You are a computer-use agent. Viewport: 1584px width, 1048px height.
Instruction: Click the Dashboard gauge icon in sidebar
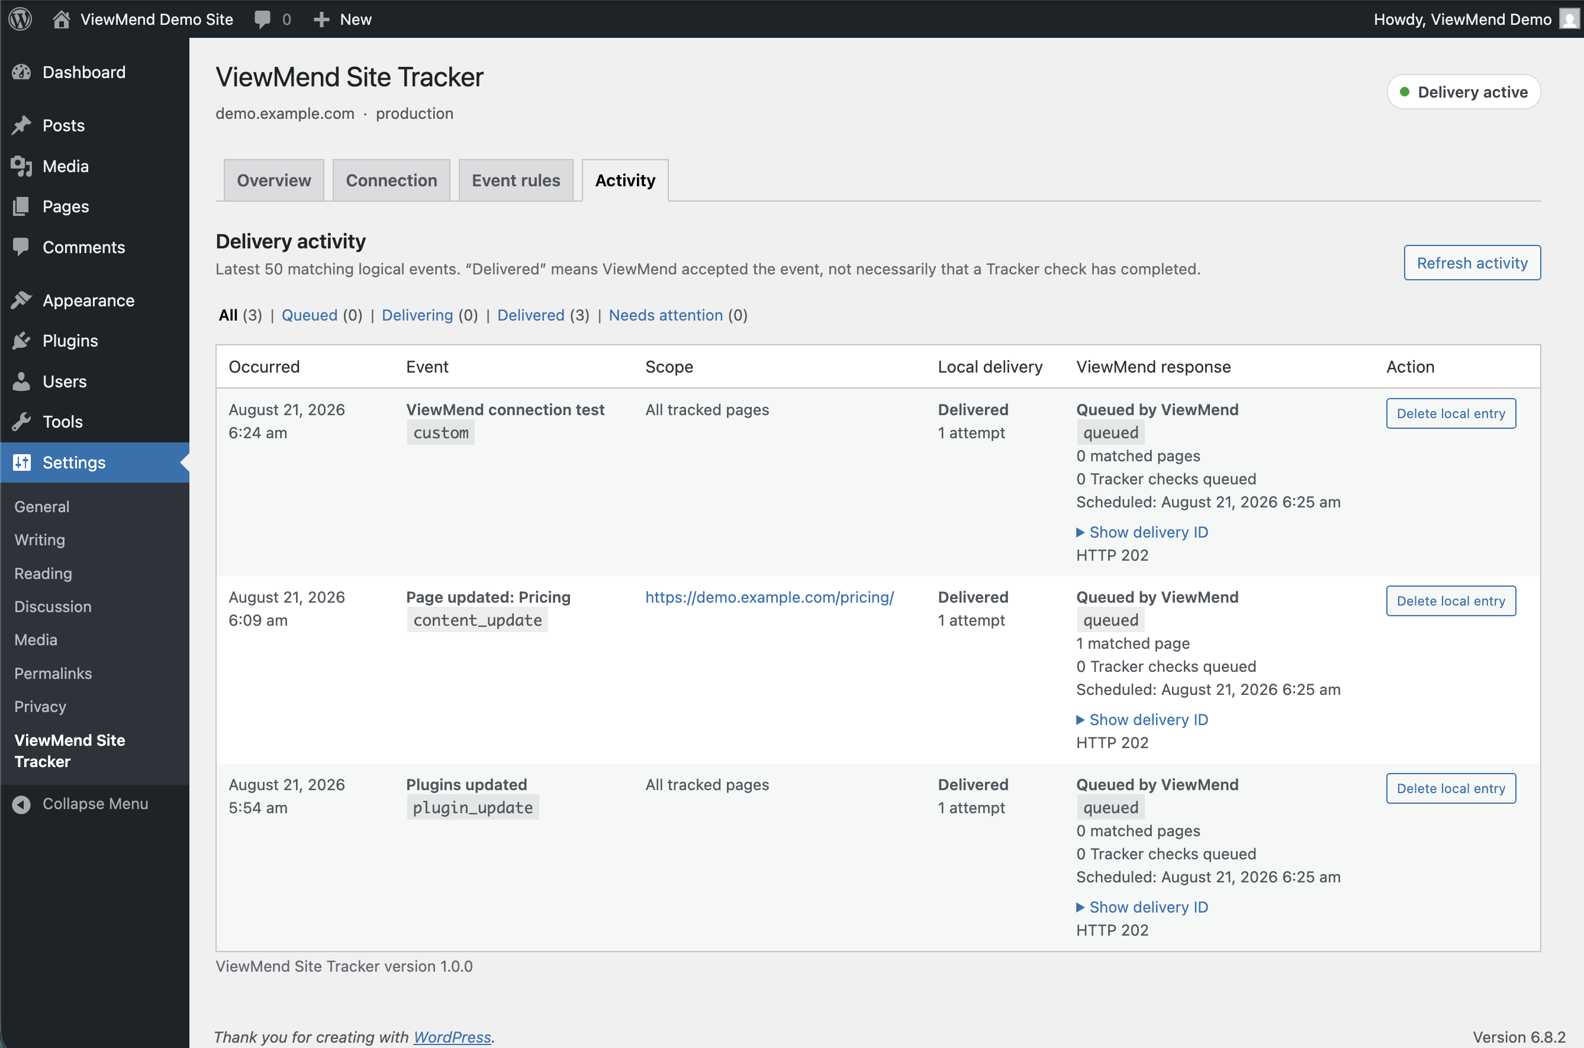click(x=21, y=72)
